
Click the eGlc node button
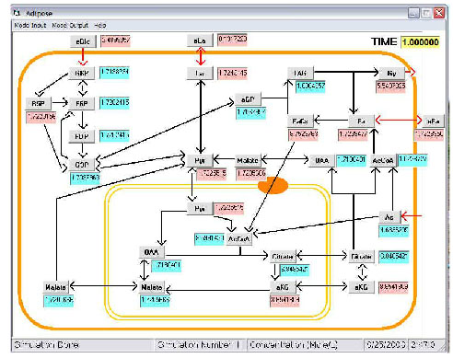click(x=83, y=41)
